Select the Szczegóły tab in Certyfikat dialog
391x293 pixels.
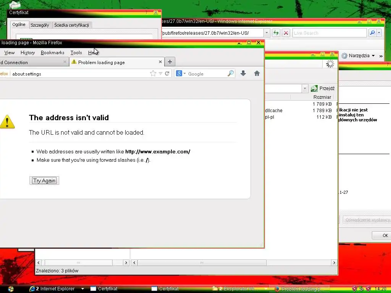click(40, 25)
